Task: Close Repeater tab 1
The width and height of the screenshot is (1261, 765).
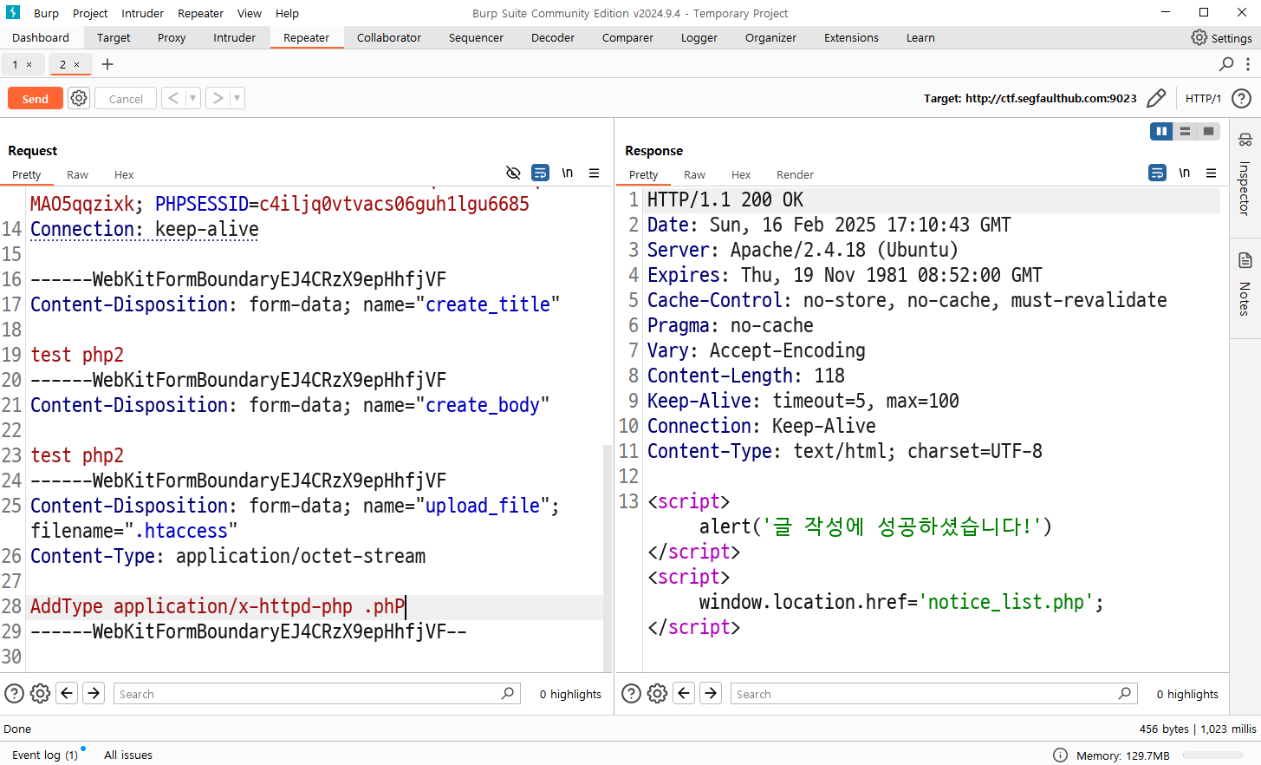Action: coord(29,64)
